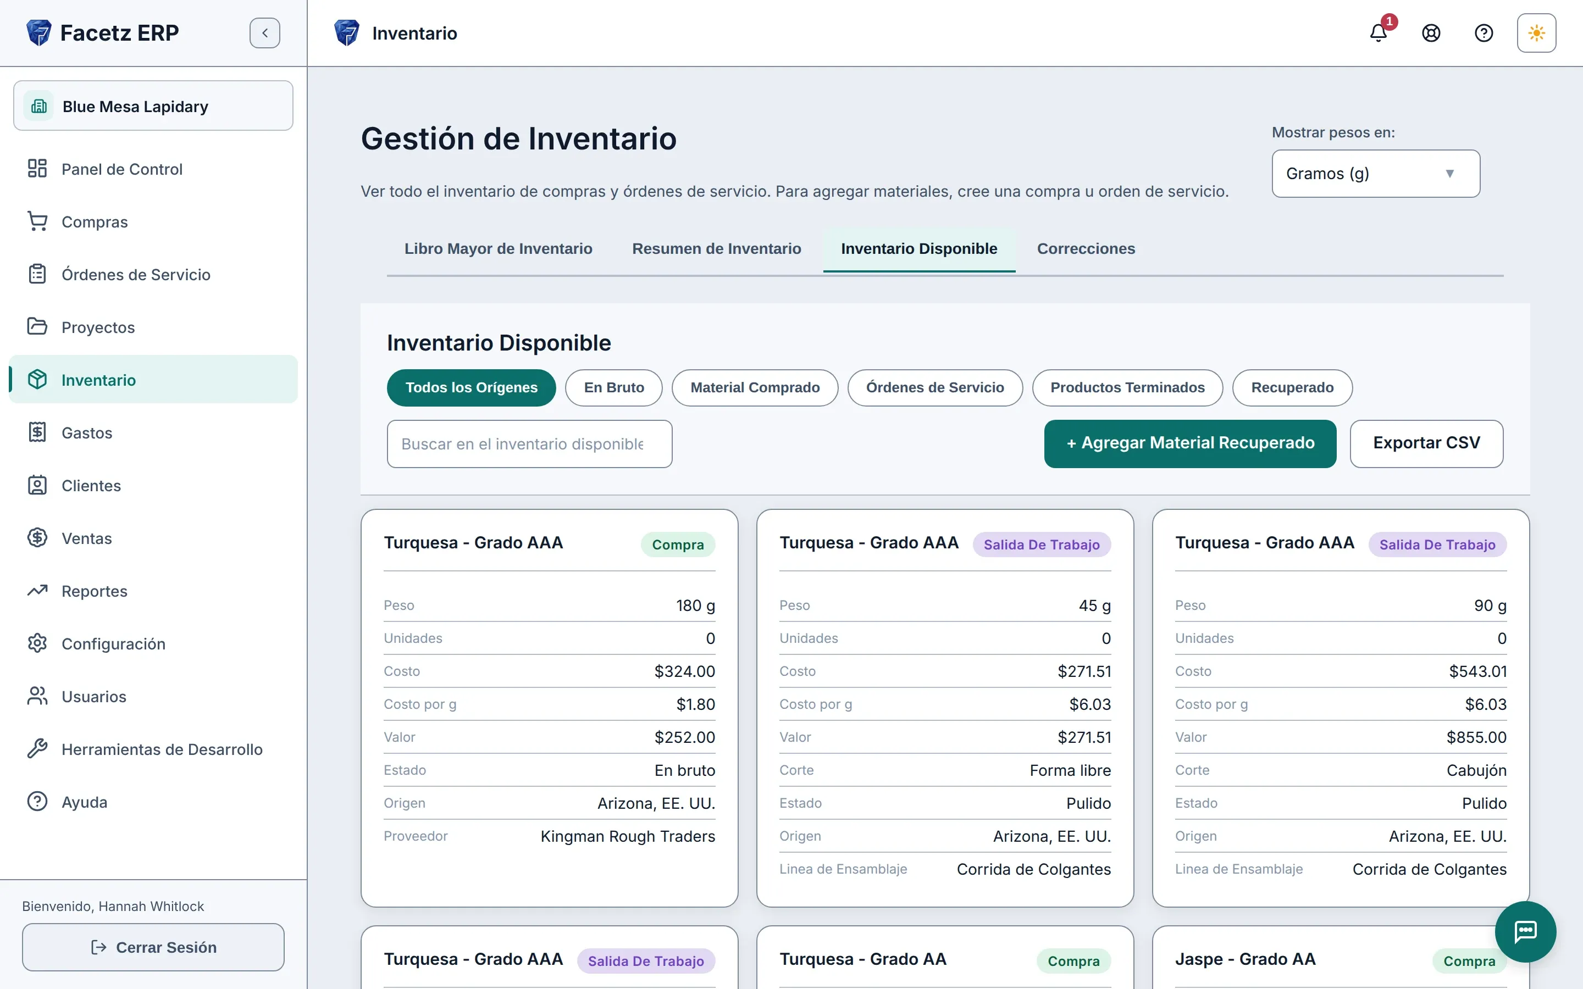
Task: Click Cerrar Sesión button
Action: point(153,947)
